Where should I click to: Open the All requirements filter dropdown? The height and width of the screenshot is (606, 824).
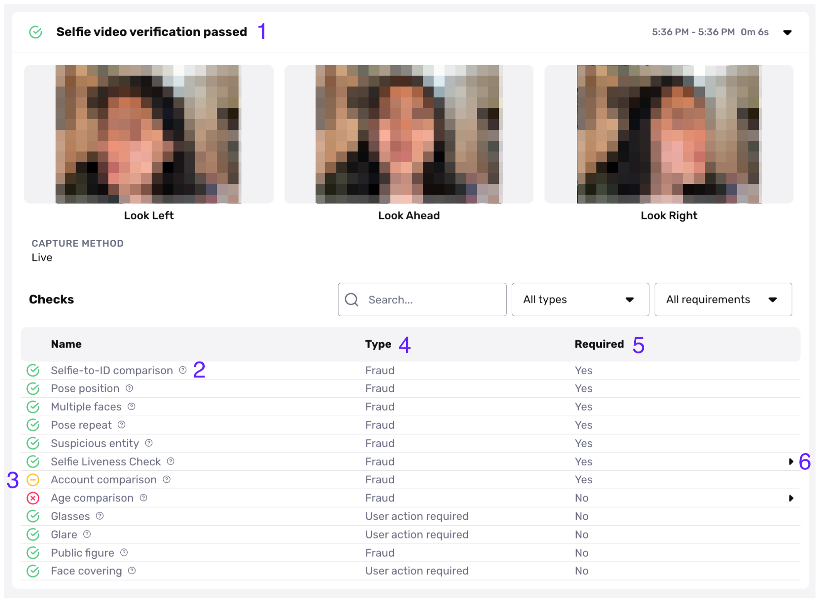point(723,300)
